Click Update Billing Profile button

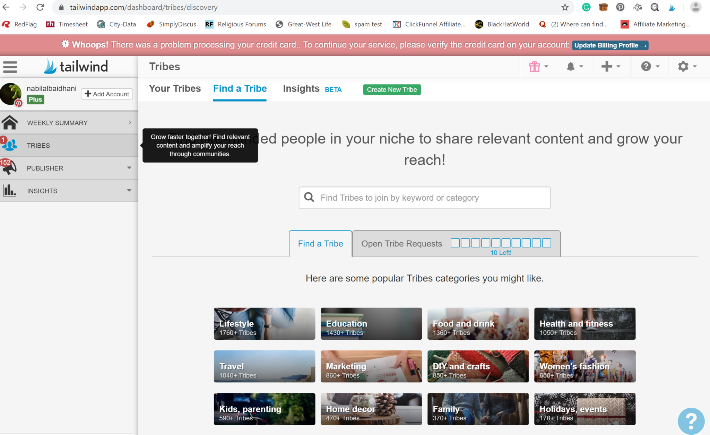610,45
